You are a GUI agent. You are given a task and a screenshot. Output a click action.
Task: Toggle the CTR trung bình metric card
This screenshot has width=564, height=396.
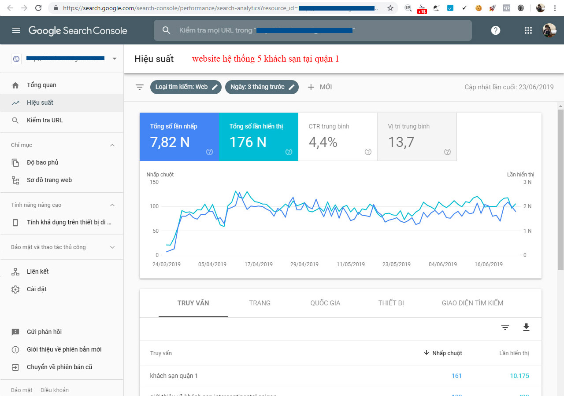tap(338, 136)
